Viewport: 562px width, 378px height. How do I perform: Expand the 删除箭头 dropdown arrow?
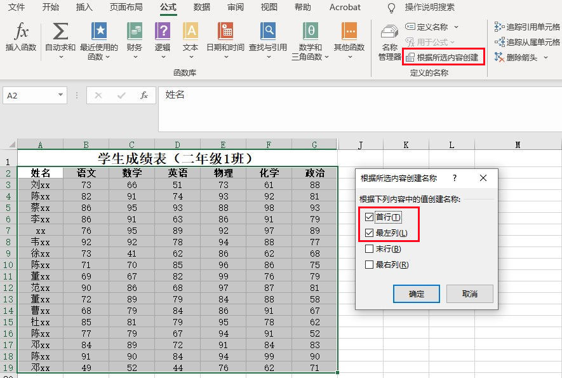tap(545, 57)
